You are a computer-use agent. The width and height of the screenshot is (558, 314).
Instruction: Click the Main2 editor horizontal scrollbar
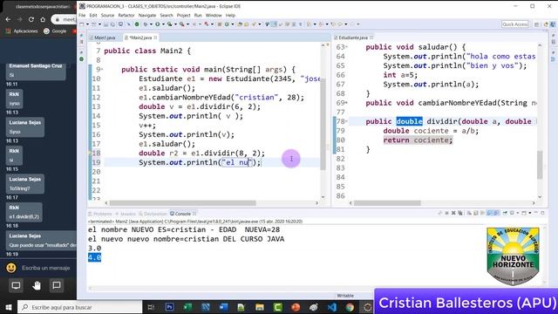coord(182,203)
